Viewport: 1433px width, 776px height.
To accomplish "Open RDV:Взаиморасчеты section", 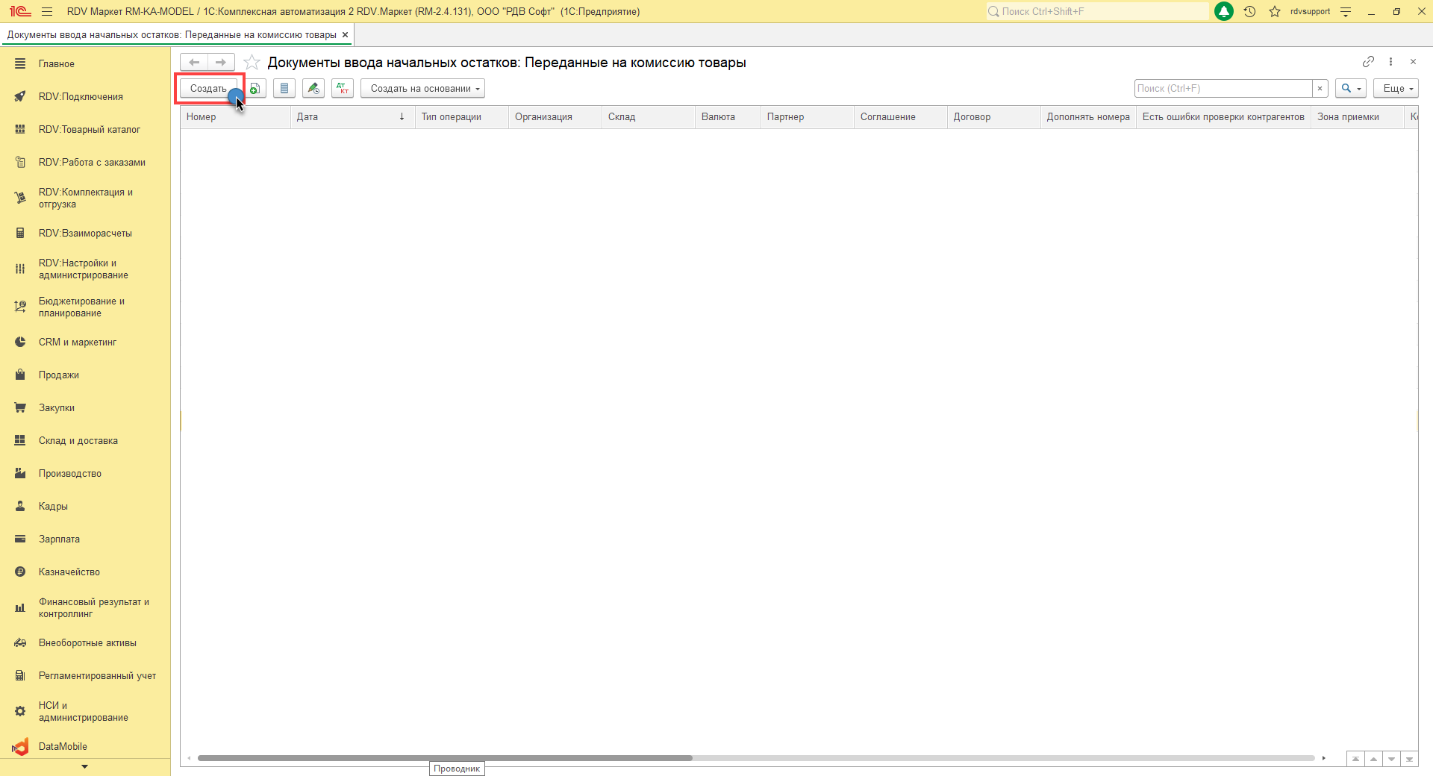I will 85,234.
